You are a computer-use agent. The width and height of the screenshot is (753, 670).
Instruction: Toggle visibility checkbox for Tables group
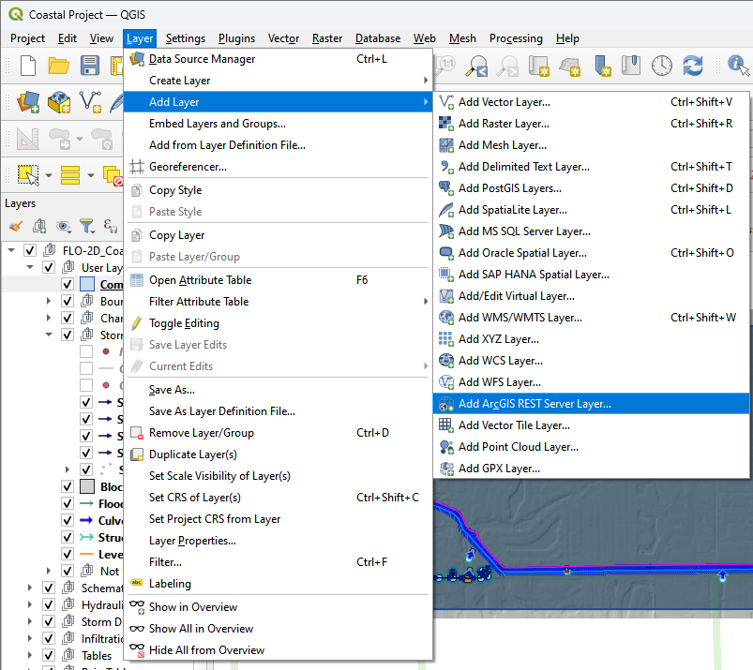tap(49, 656)
